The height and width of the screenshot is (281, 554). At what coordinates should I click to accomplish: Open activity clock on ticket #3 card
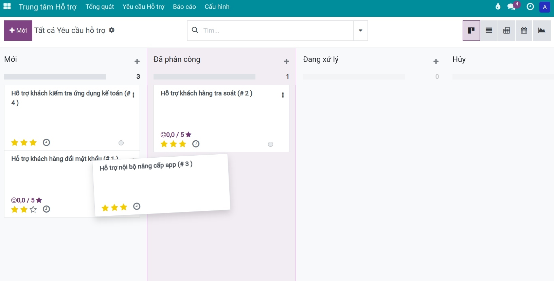click(x=137, y=206)
